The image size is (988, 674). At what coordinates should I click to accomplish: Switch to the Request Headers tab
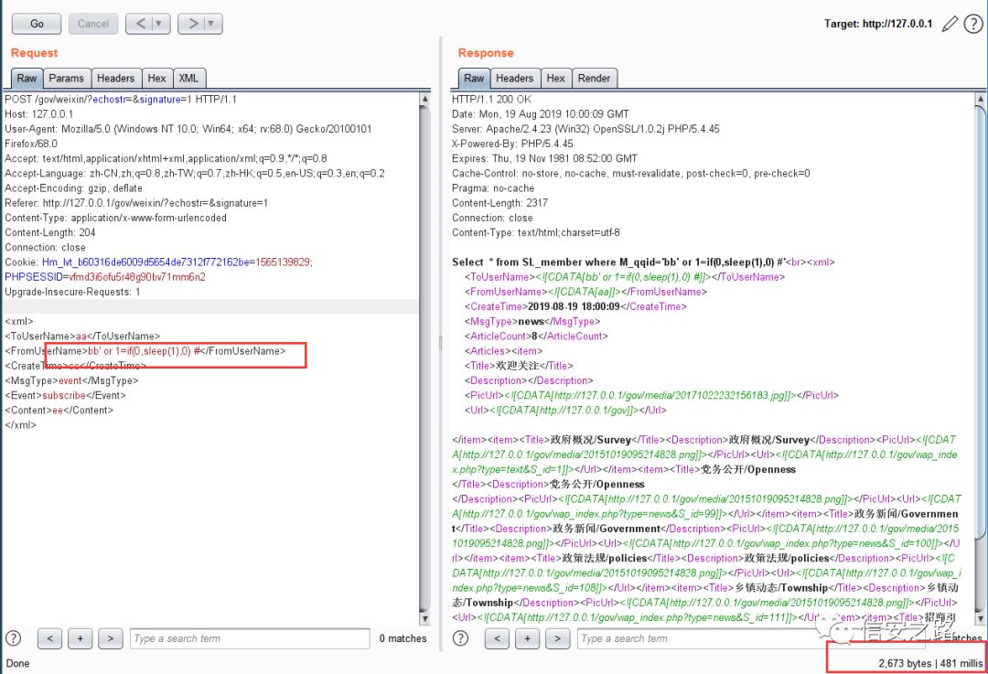pos(116,78)
